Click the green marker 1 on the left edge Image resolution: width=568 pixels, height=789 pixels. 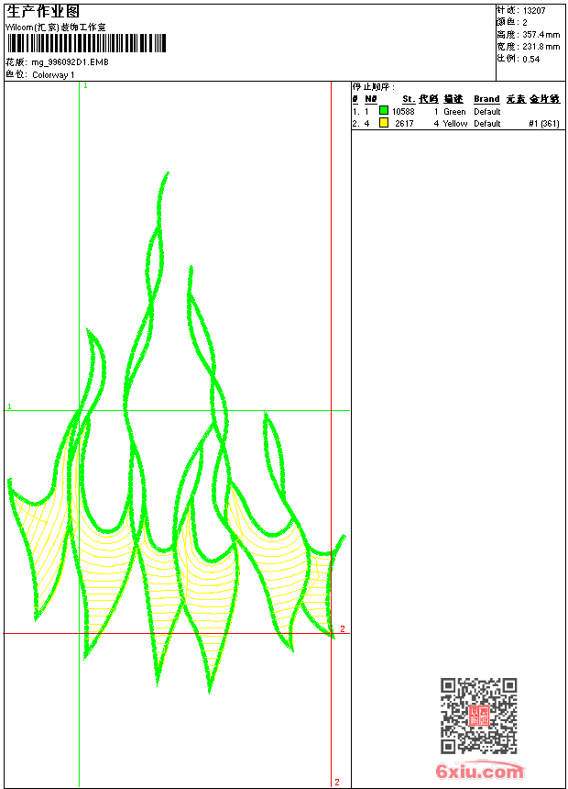click(x=9, y=406)
